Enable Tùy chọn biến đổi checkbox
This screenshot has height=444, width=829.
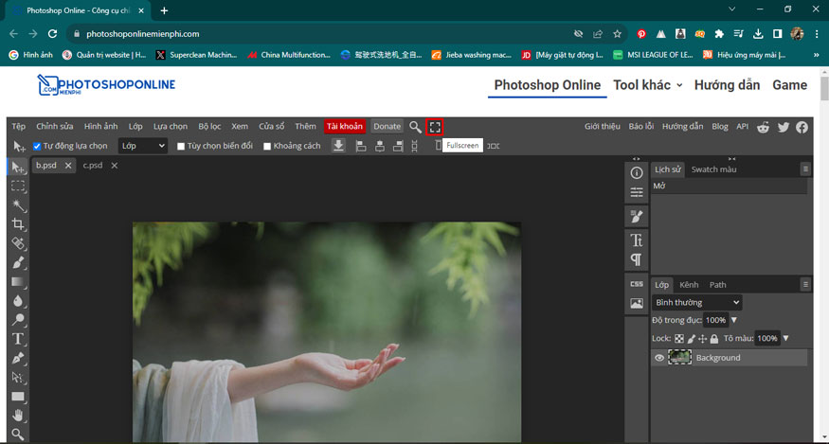click(182, 147)
